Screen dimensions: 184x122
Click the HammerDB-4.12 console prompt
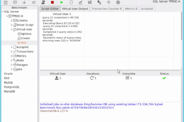tap(54, 111)
